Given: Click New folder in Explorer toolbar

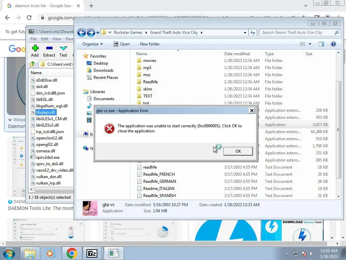Looking at the screenshot, I should [x=150, y=44].
